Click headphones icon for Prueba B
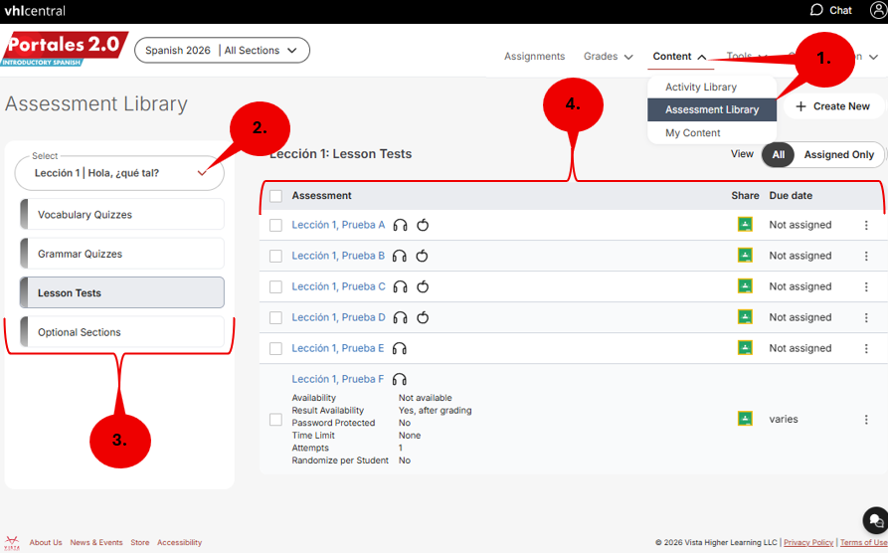888x553 pixels. click(400, 256)
